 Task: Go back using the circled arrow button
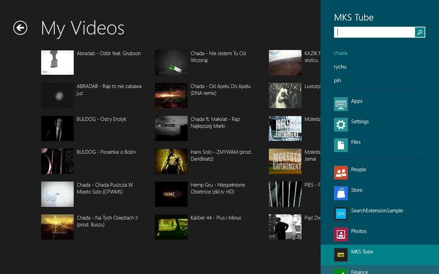click(20, 28)
